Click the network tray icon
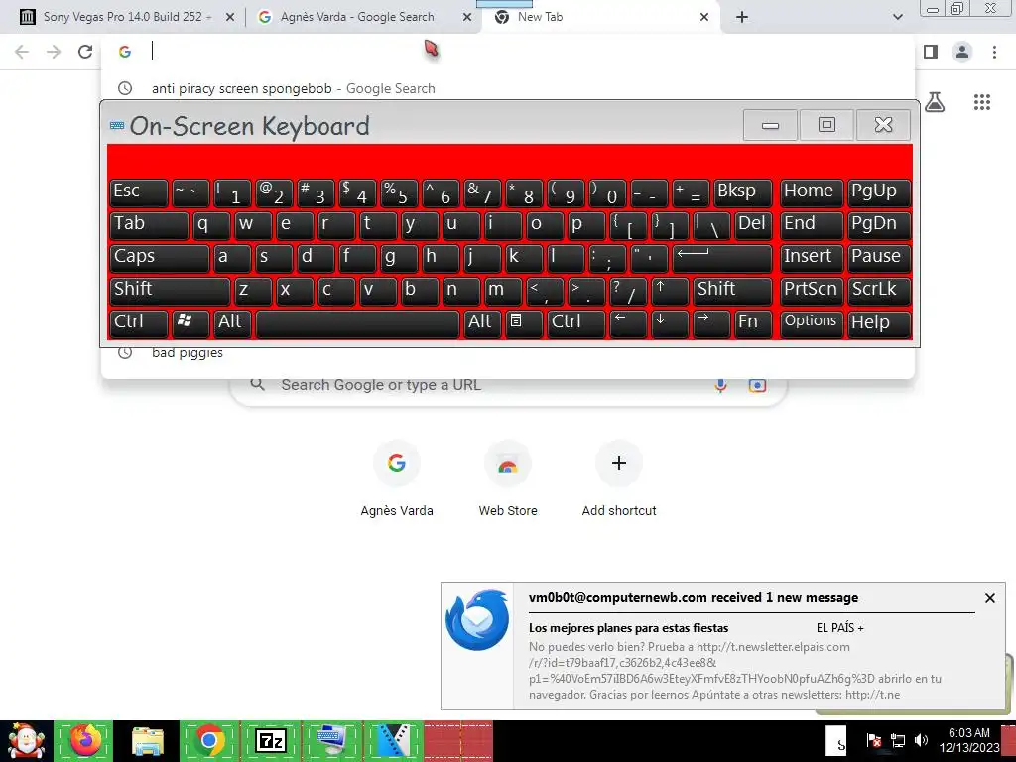The height and width of the screenshot is (762, 1016). pyautogui.click(x=897, y=740)
